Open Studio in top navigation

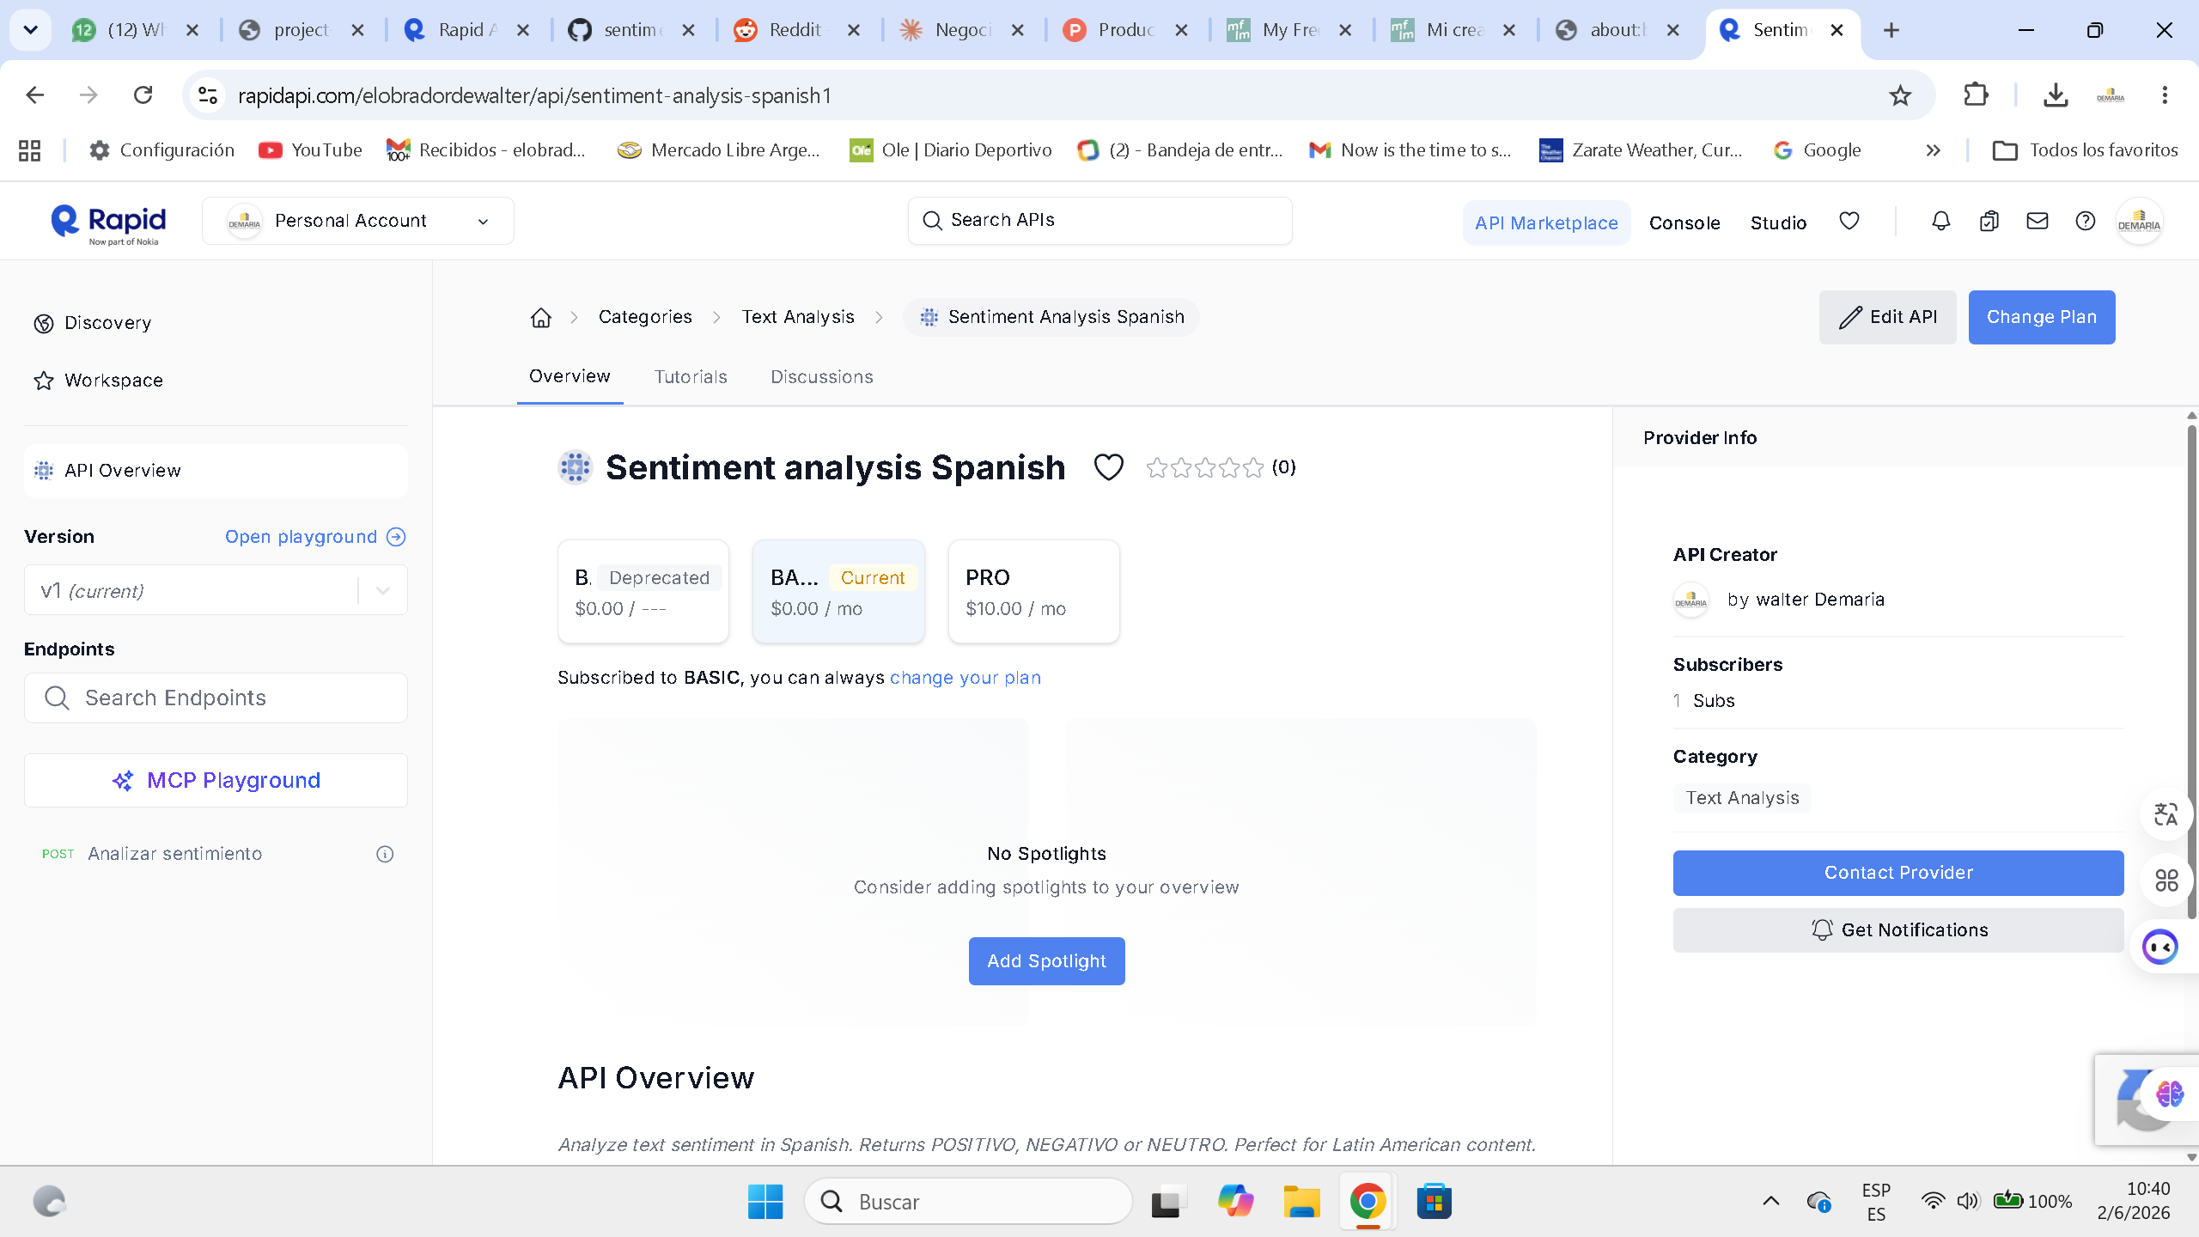(x=1778, y=223)
